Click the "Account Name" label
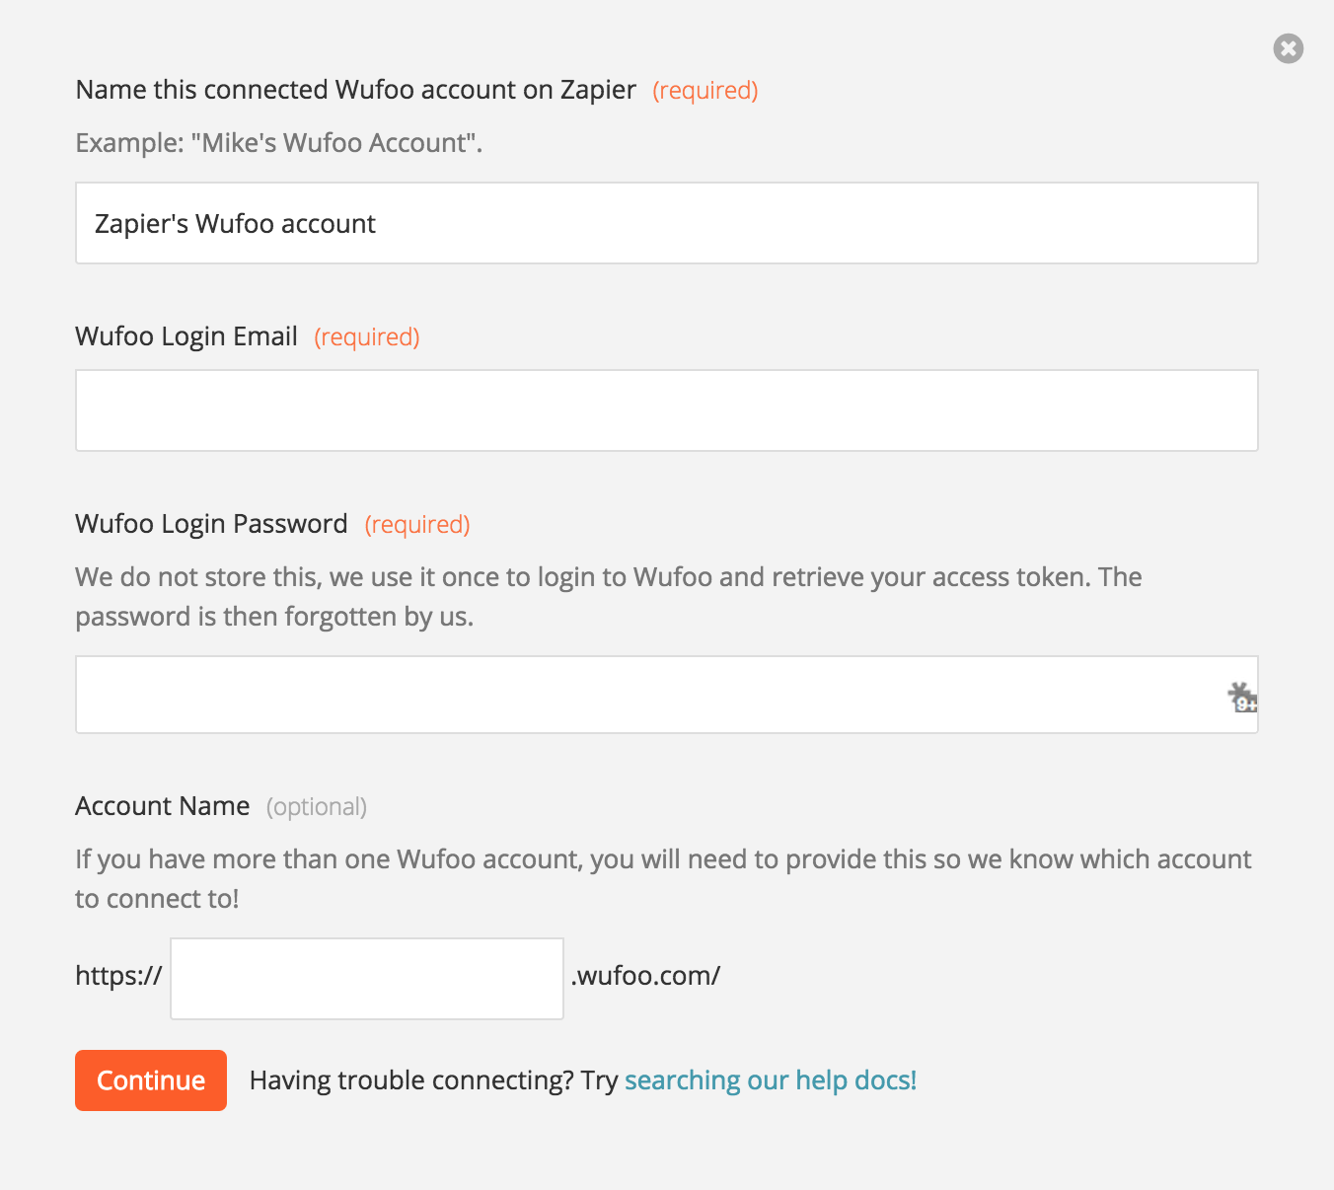 point(162,806)
